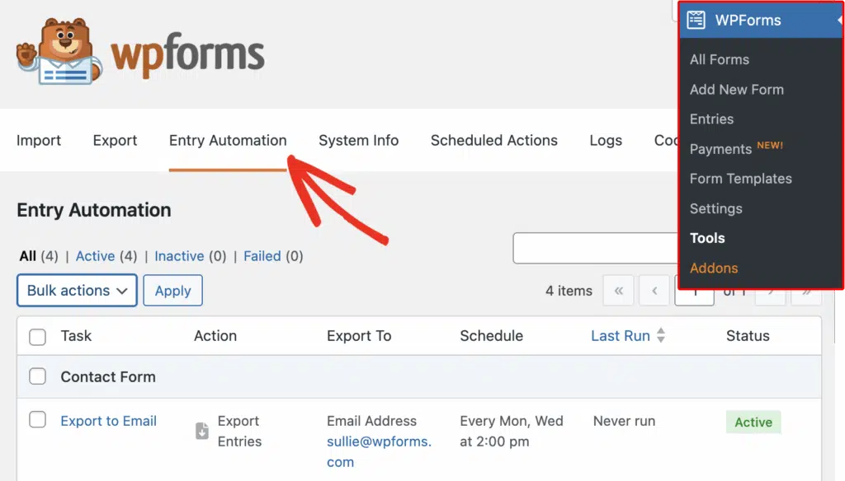Check the Export to Email row checkbox

[x=37, y=419]
